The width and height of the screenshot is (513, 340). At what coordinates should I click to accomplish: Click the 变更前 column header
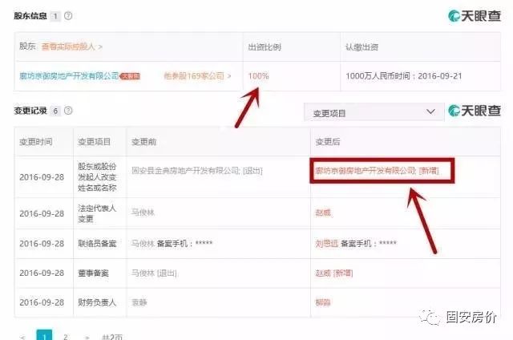tap(143, 142)
